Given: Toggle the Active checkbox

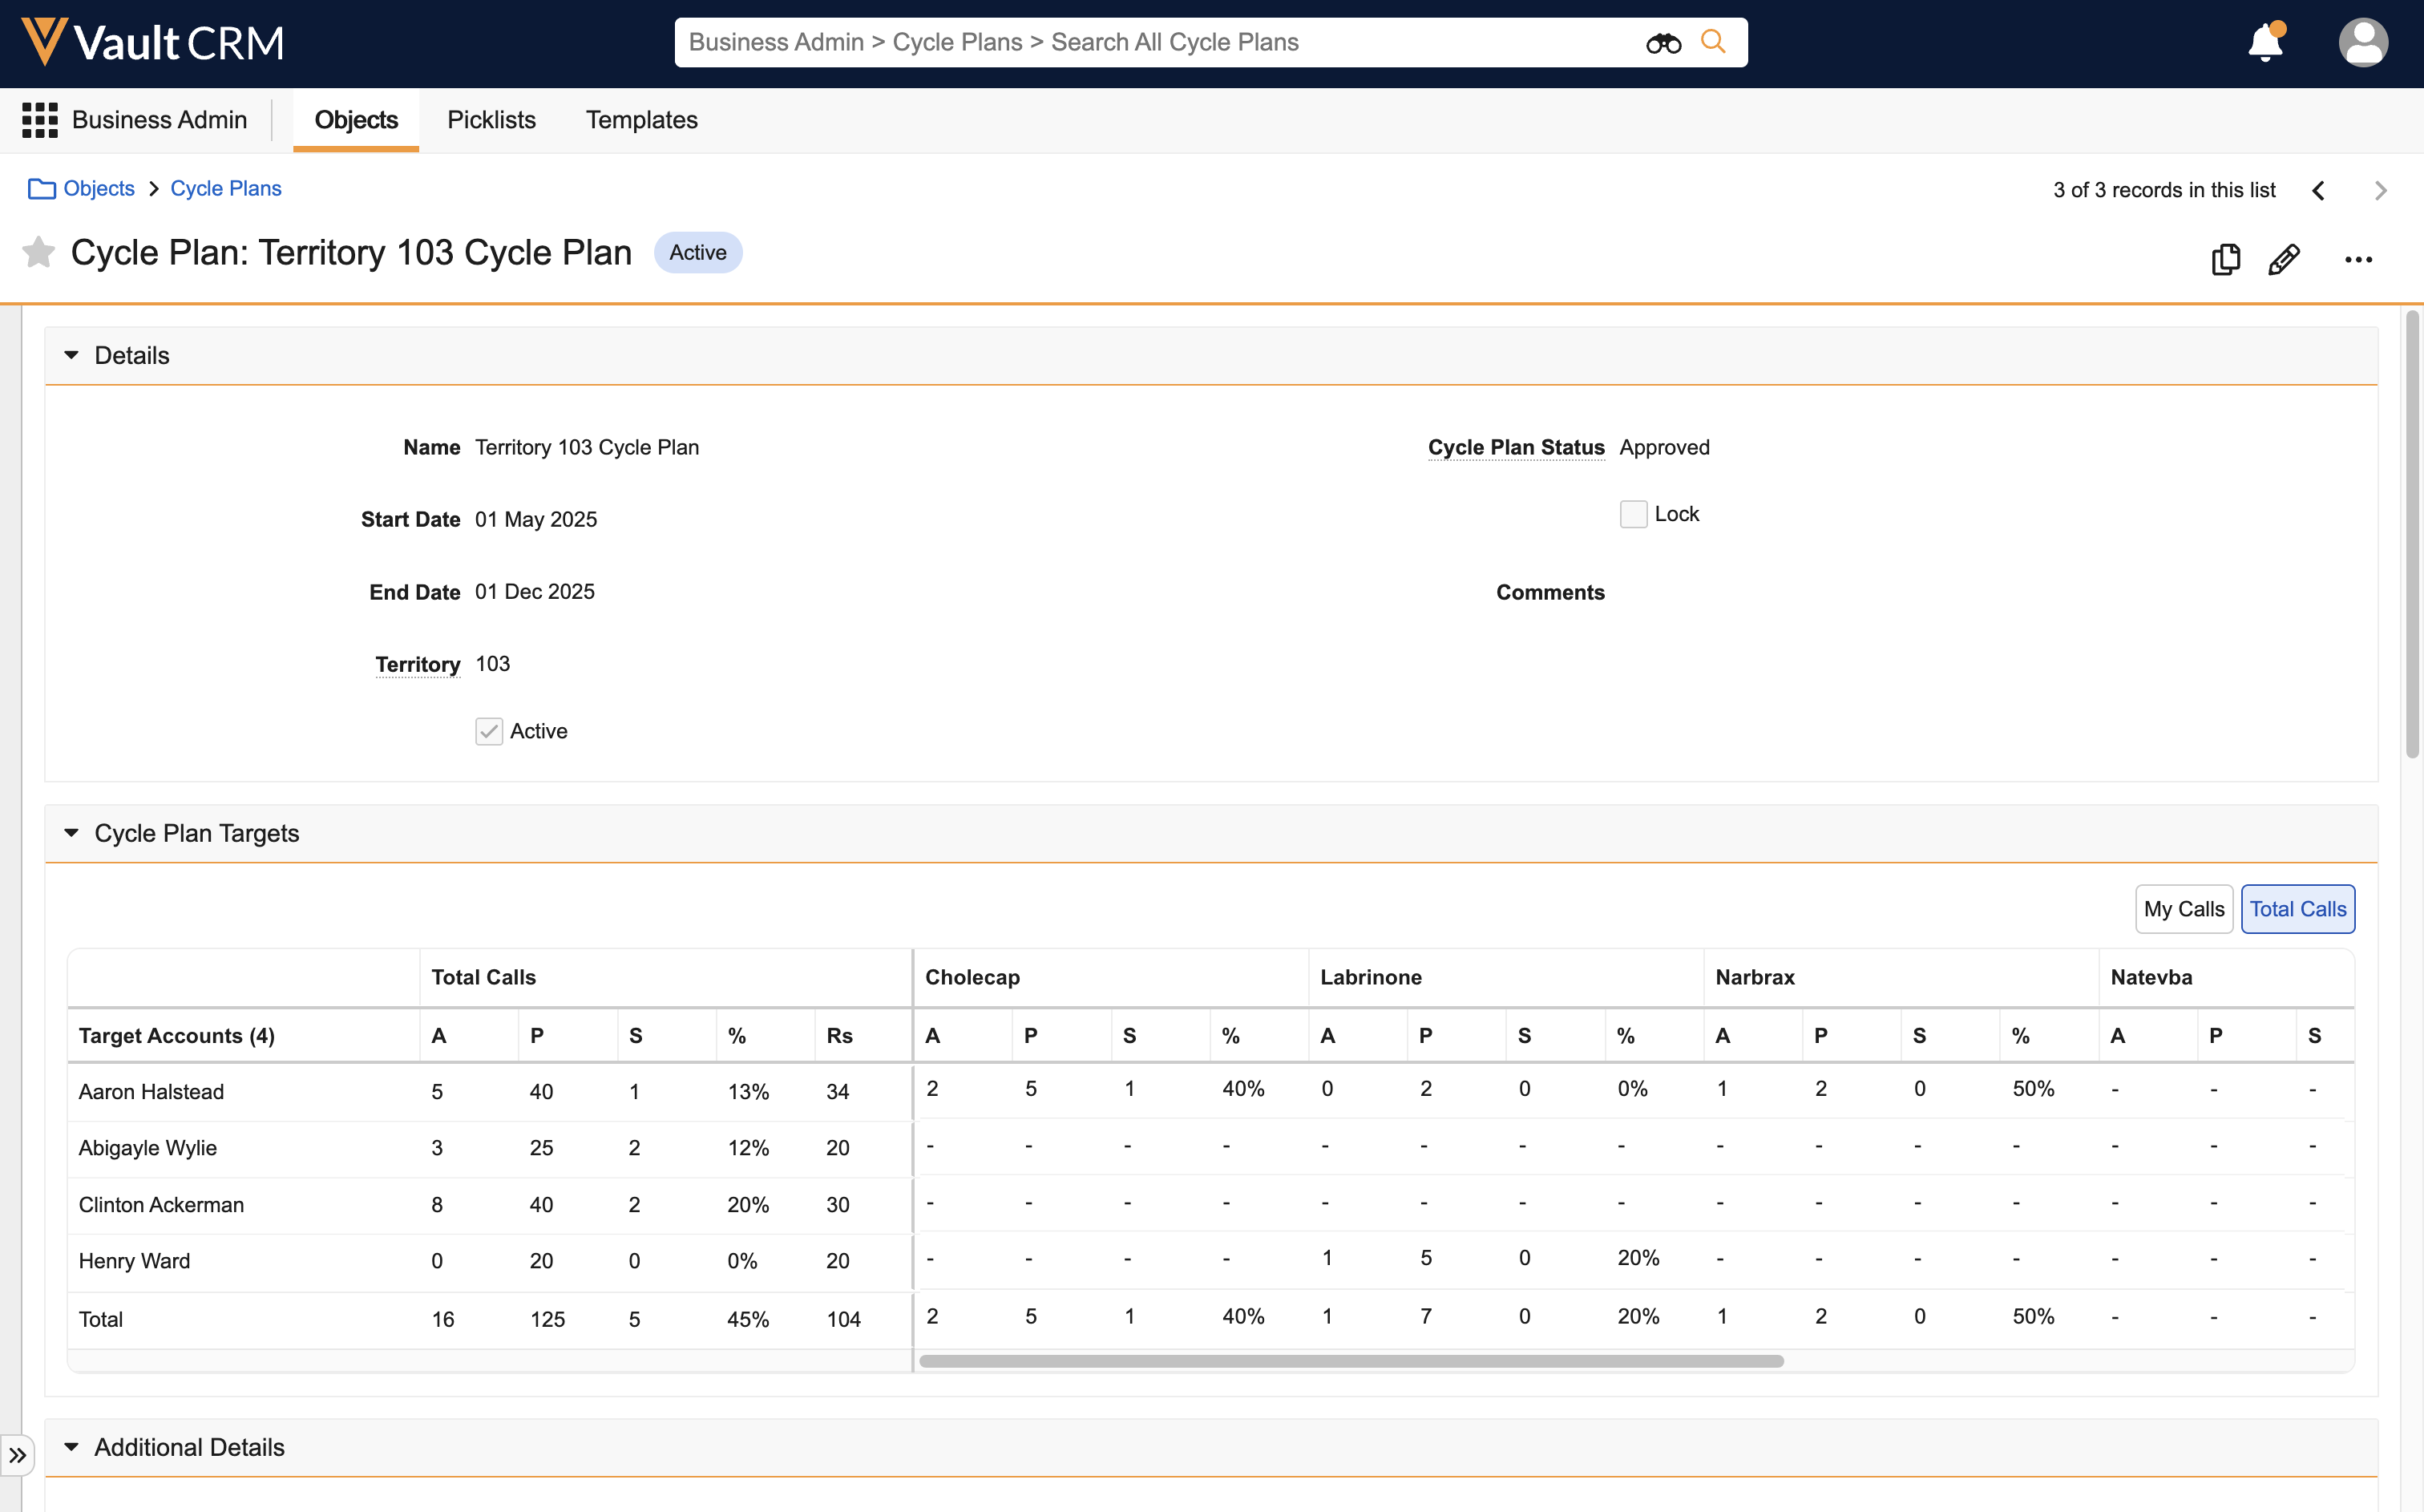Looking at the screenshot, I should (489, 731).
